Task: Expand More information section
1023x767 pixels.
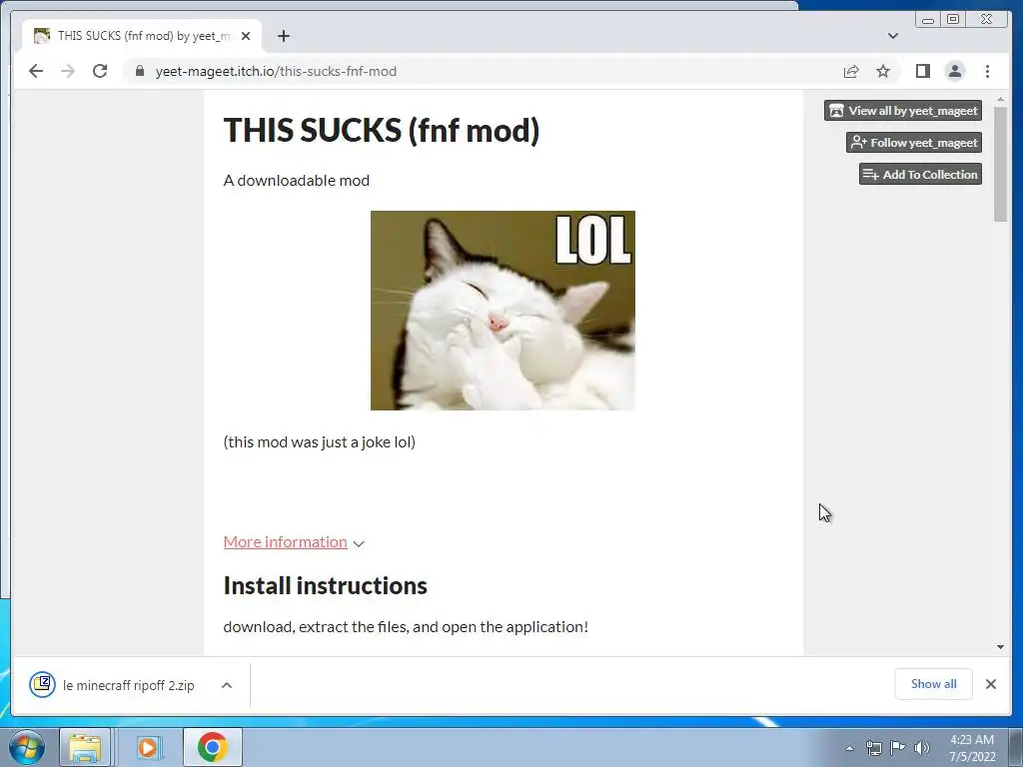Action: [x=285, y=542]
